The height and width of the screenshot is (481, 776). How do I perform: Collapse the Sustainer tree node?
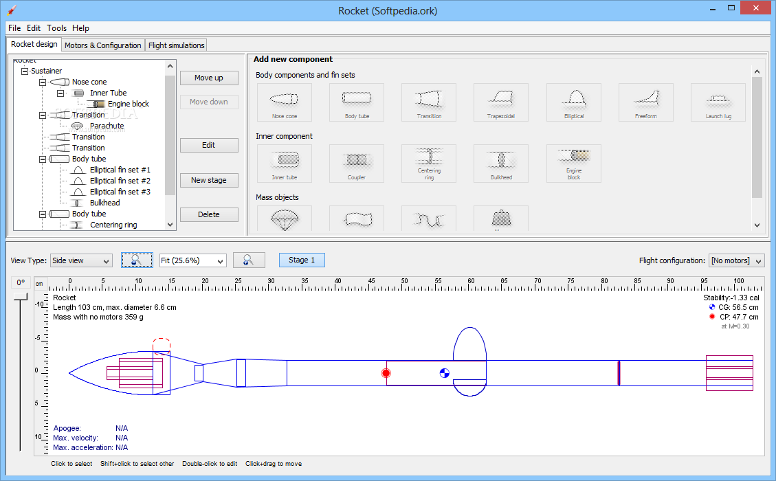(x=25, y=71)
